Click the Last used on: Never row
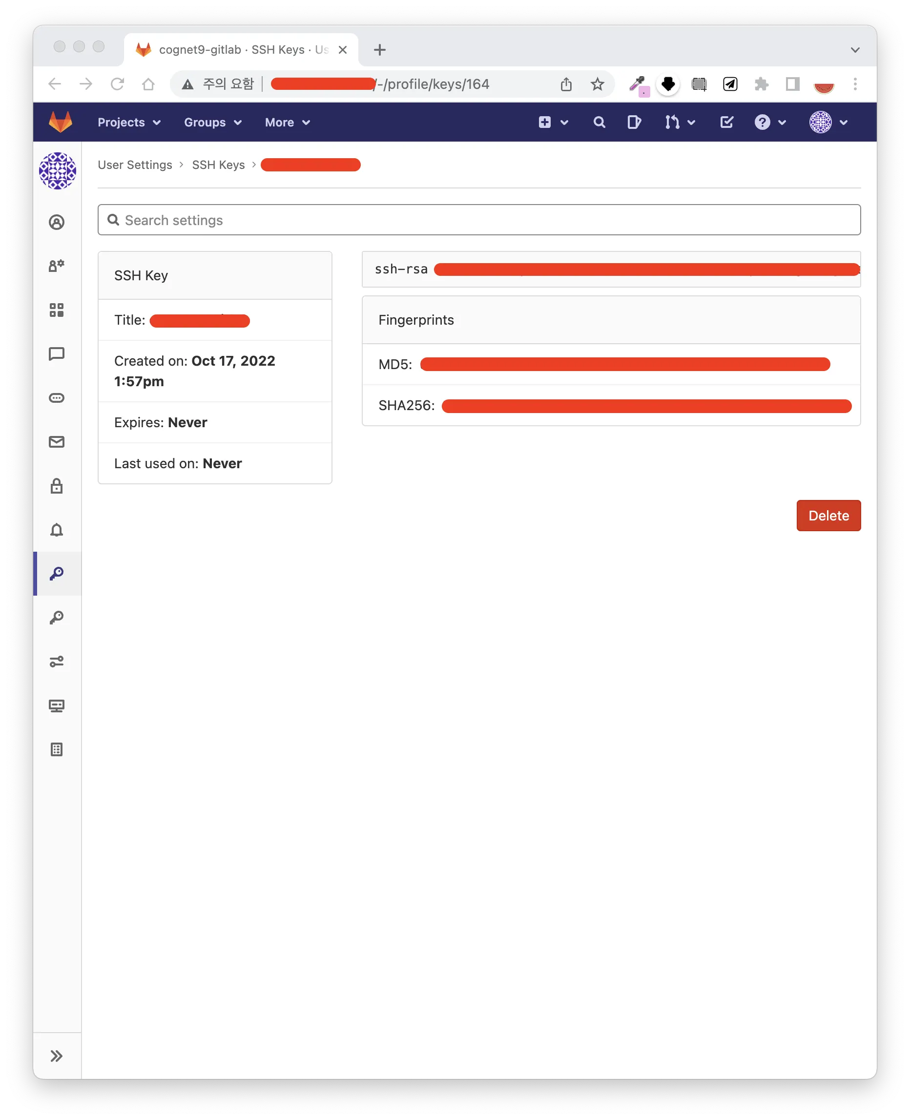This screenshot has height=1120, width=910. click(x=214, y=463)
